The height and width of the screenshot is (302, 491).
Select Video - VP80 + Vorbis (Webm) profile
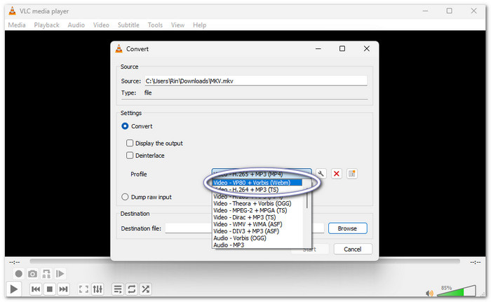pyautogui.click(x=257, y=183)
